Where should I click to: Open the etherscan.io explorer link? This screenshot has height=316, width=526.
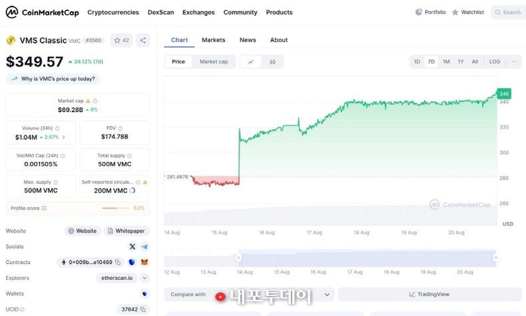(x=117, y=278)
